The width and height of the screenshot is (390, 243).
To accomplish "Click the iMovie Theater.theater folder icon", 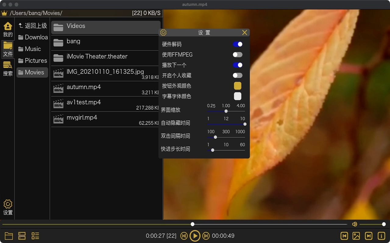I will tap(58, 58).
